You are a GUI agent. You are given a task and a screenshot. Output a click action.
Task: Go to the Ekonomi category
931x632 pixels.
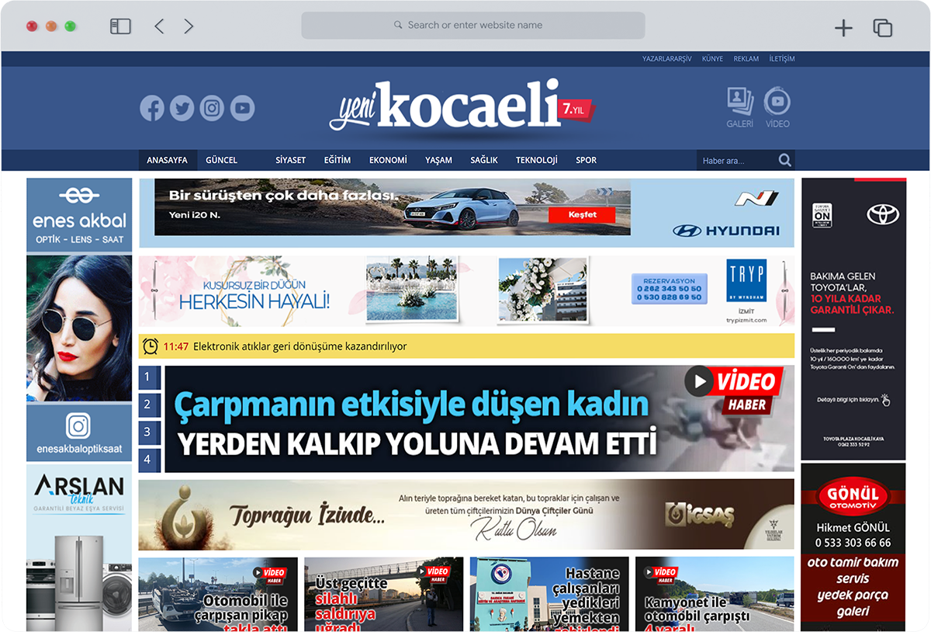(388, 161)
